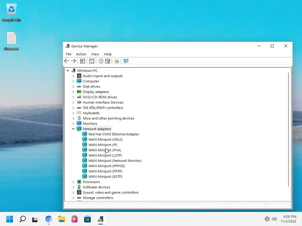Screen dimensions: 302x226
Task: Open the File menu
Action: [68, 54]
